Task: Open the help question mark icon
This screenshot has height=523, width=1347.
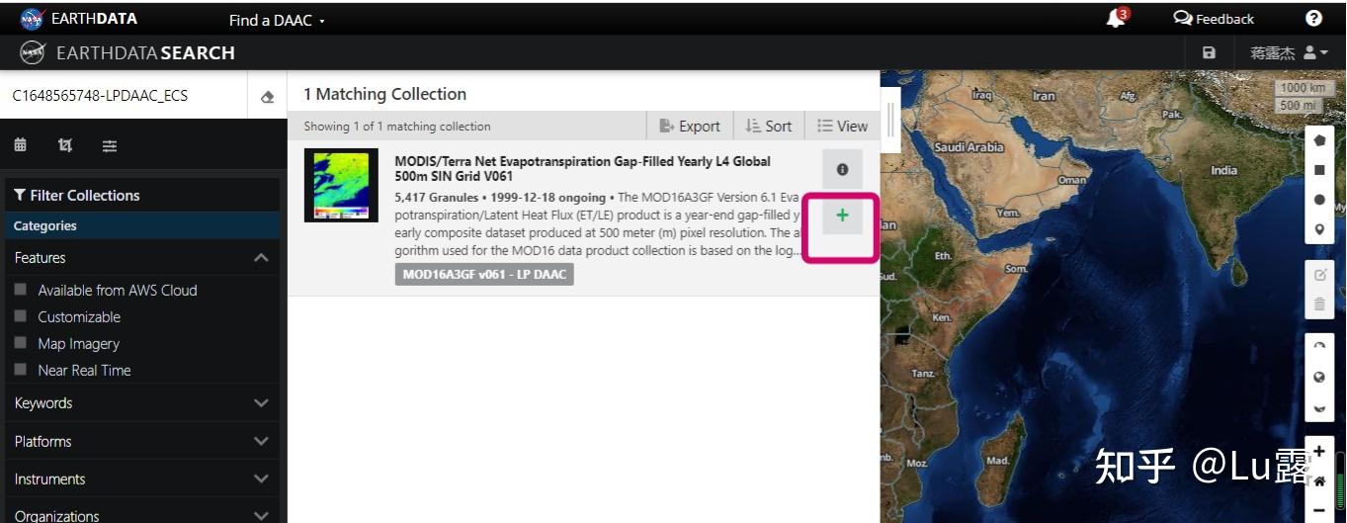Action: click(x=1313, y=18)
